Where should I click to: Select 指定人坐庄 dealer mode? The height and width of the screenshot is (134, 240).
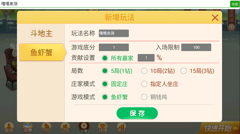tap(144, 84)
